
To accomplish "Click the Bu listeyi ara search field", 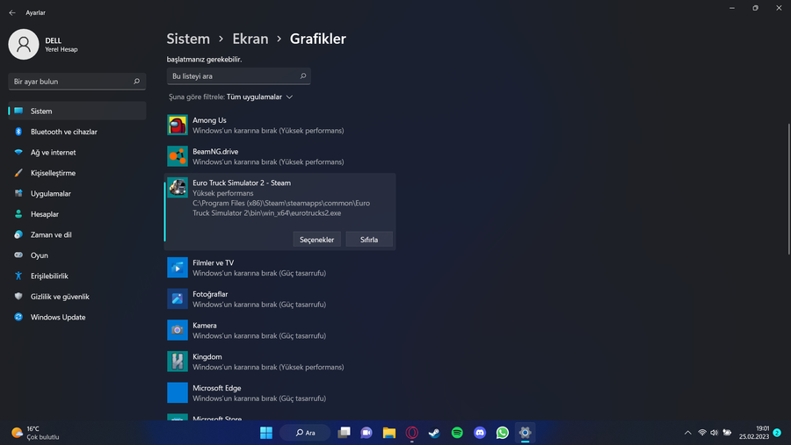I will click(238, 76).
